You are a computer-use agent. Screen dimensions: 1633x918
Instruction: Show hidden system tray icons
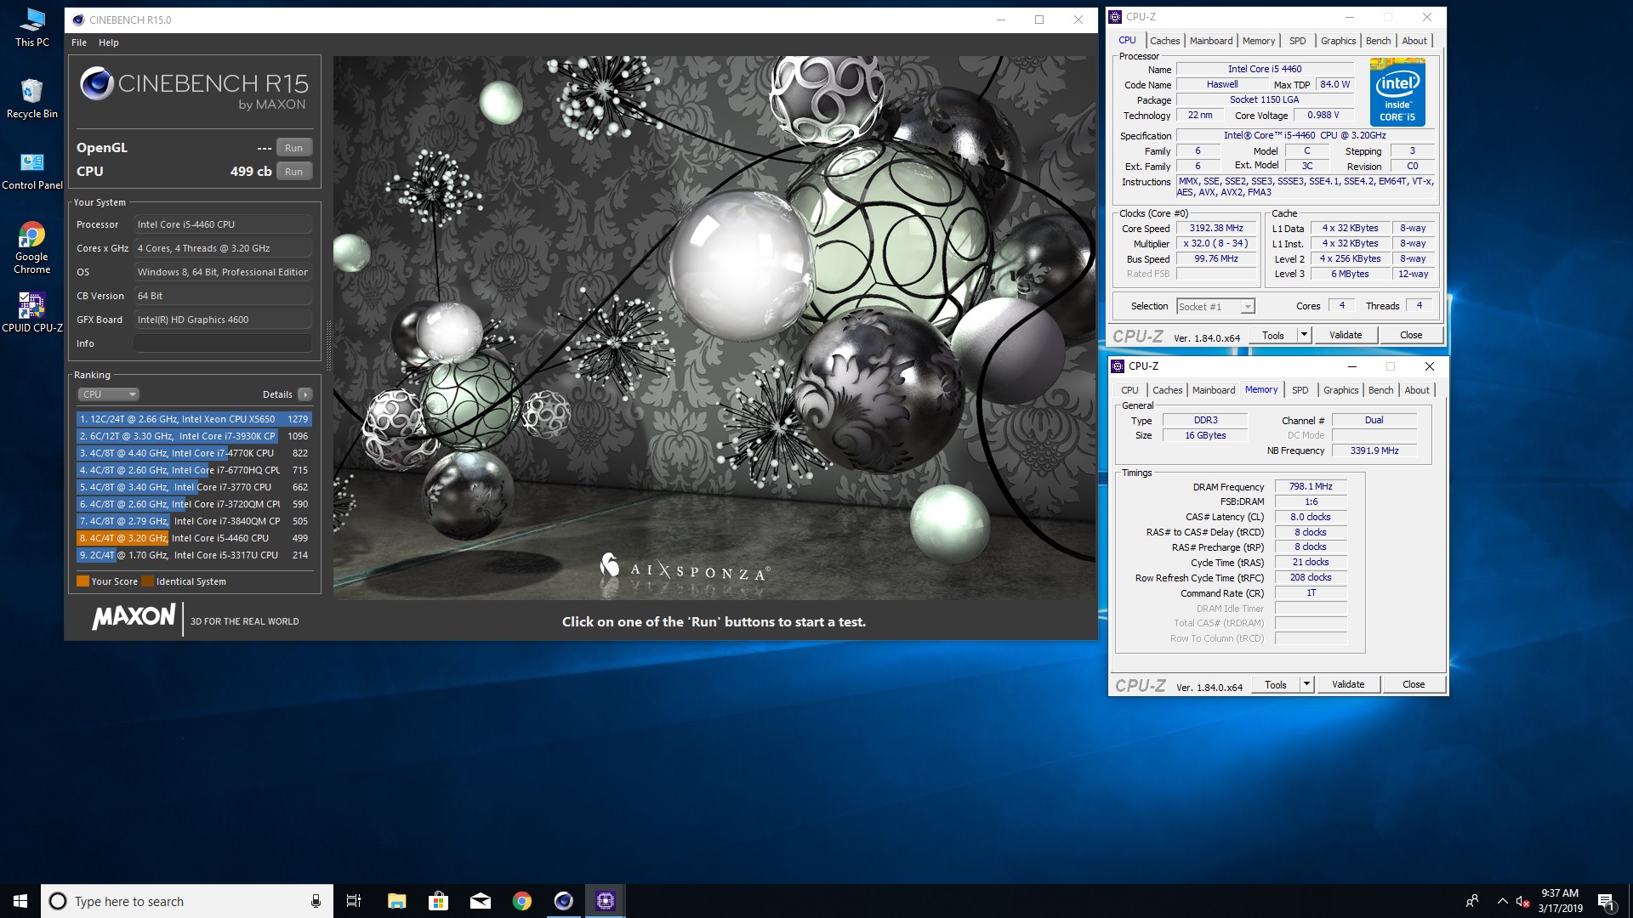click(1502, 901)
